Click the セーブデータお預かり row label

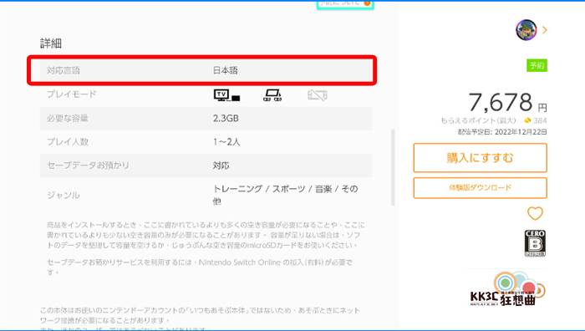88,165
